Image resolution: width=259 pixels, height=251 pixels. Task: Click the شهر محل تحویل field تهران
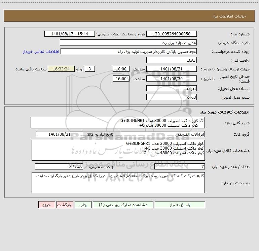[x=172, y=97]
